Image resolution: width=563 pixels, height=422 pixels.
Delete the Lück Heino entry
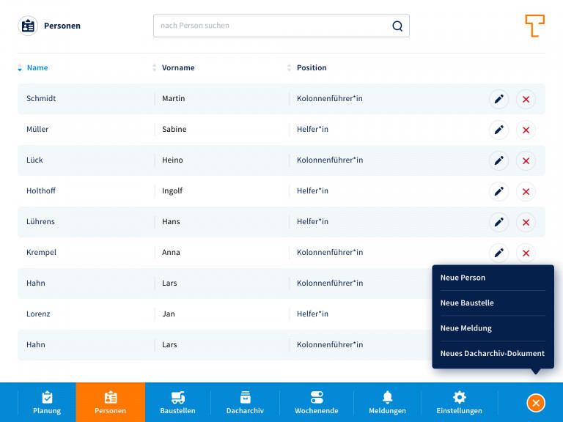click(x=526, y=160)
